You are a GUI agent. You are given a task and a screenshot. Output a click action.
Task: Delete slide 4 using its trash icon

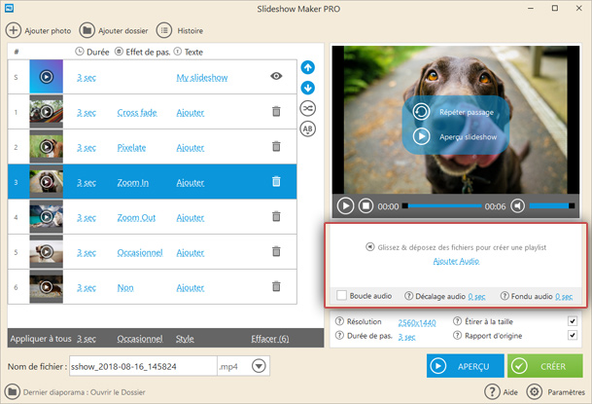click(276, 216)
